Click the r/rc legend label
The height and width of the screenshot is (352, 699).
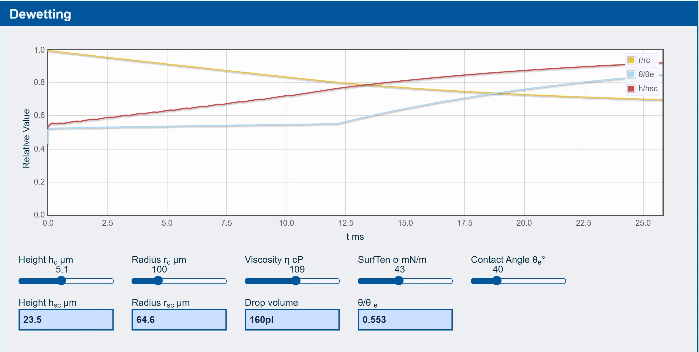click(x=644, y=60)
